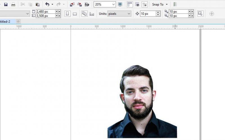
Task: Decrease nudge distance with down arrow
Action: click(x=158, y=15)
